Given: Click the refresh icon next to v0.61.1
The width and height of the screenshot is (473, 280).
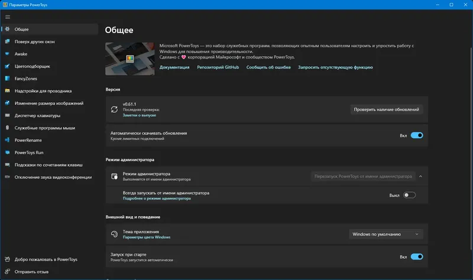Looking at the screenshot, I should tap(114, 109).
